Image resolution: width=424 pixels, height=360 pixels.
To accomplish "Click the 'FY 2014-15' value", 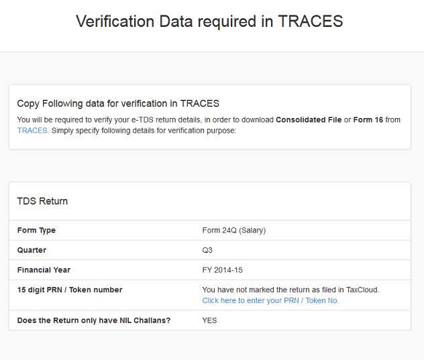I will tap(222, 270).
